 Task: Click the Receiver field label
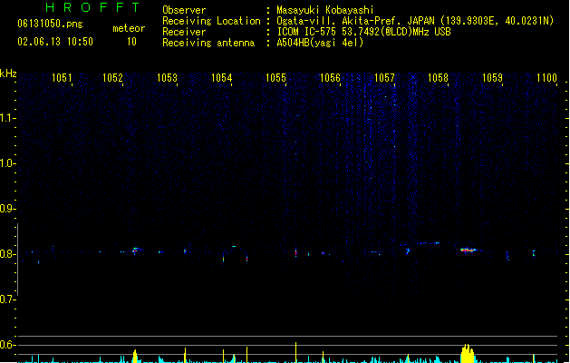pos(184,32)
